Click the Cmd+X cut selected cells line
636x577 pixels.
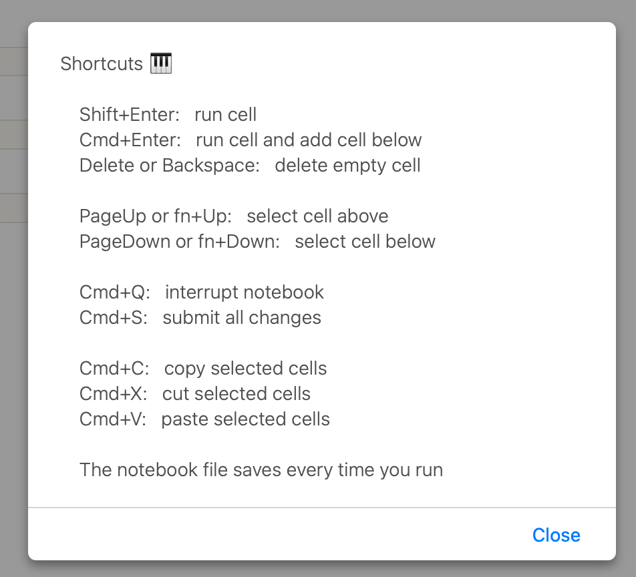click(x=195, y=394)
